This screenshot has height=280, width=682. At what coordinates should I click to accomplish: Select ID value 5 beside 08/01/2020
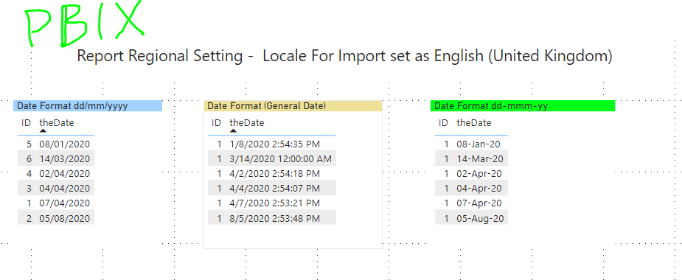click(x=27, y=144)
